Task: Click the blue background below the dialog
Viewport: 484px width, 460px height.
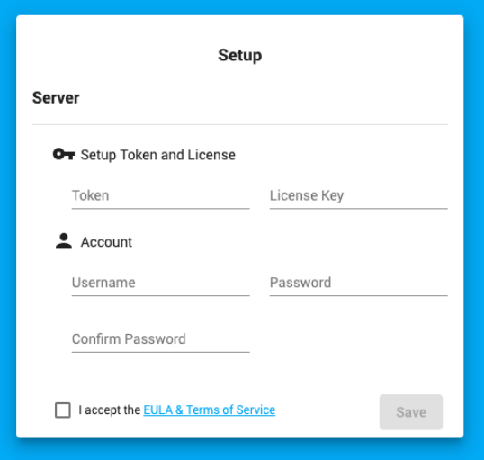Action: pyautogui.click(x=240, y=449)
